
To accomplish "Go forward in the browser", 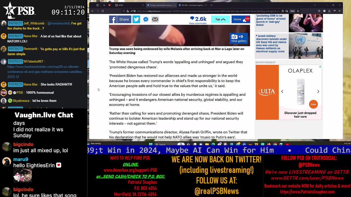I will 97,11.
